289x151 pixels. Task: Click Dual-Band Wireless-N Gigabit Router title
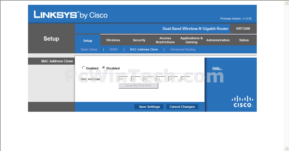pyautogui.click(x=195, y=29)
